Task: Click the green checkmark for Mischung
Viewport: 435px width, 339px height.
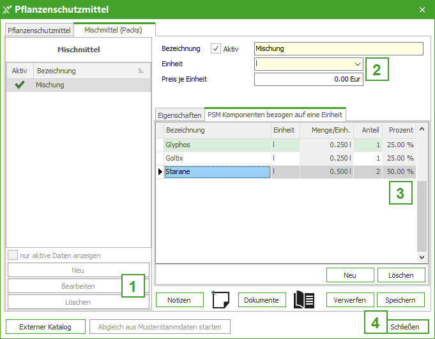Action: click(19, 85)
